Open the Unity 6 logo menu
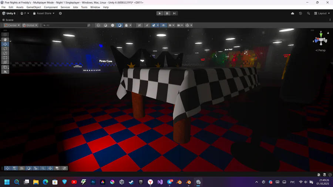Viewport: 333px width, 187px height. (9, 13)
